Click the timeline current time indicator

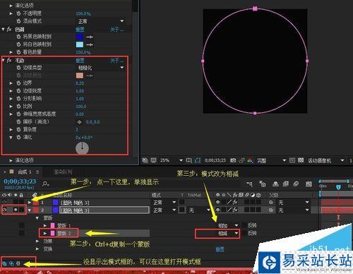coord(338,187)
